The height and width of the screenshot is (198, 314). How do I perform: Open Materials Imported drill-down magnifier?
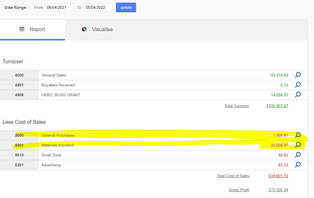click(298, 145)
